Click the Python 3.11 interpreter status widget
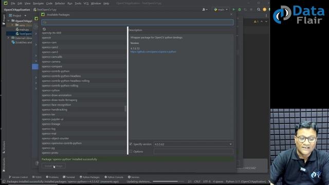This screenshot has width=329, height=185. pyautogui.click(x=246, y=181)
